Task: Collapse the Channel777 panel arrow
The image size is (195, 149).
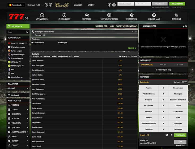Action: tap(141, 26)
